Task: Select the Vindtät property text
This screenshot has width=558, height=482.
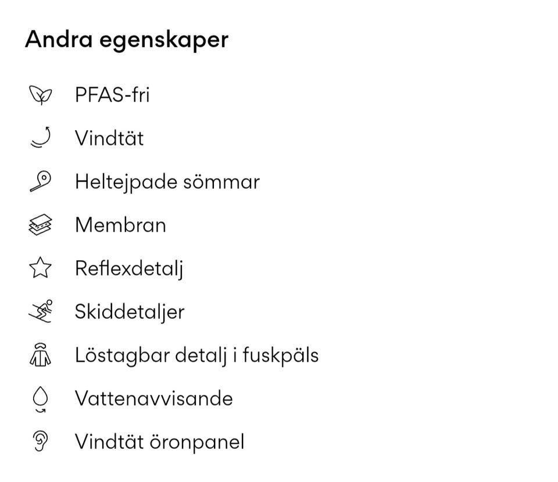Action: (109, 138)
